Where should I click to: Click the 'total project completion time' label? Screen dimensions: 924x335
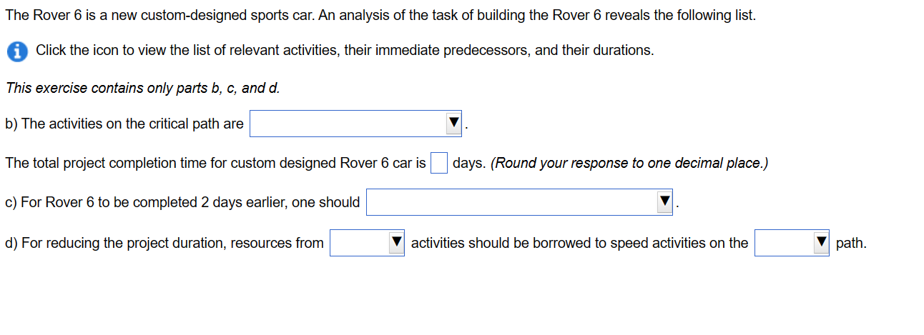215,163
